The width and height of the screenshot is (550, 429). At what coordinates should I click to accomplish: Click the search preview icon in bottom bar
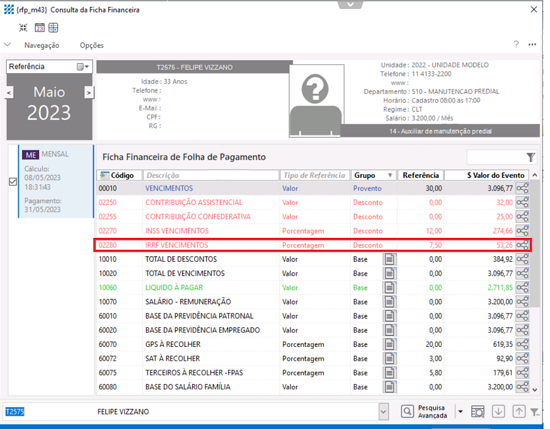(x=478, y=411)
